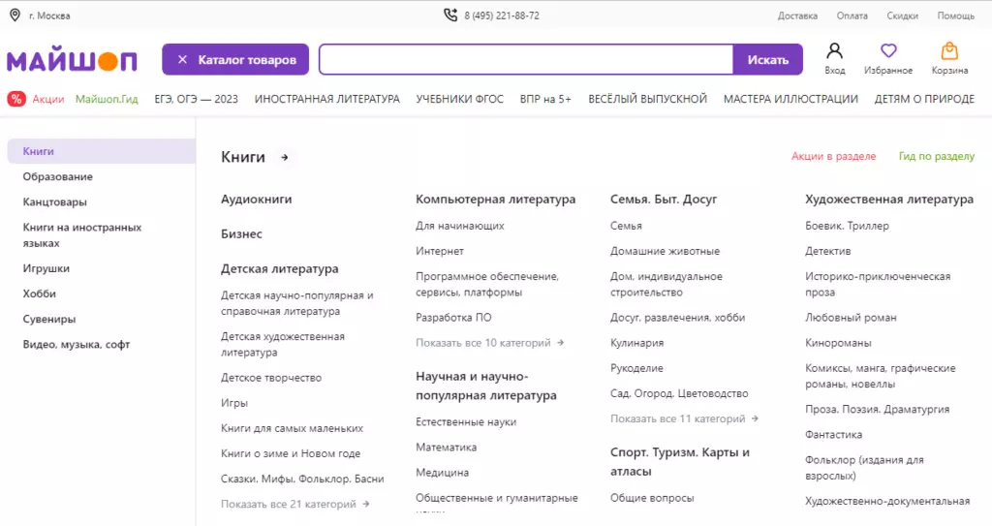Open Любовный роман subcategory
Viewport: 992px width, 526px height.
click(851, 317)
